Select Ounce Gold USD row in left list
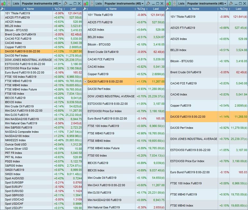This screenshot has height=210, width=248. point(41,144)
